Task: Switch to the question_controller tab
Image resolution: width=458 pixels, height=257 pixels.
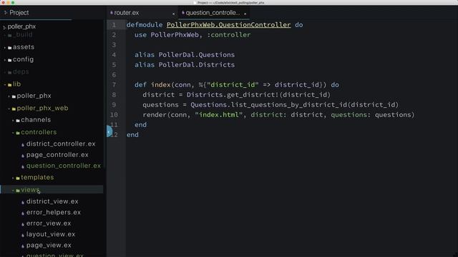Action: pos(214,13)
